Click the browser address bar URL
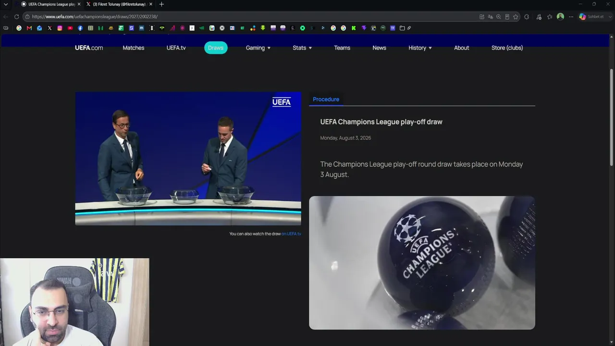The height and width of the screenshot is (346, 615). [95, 17]
